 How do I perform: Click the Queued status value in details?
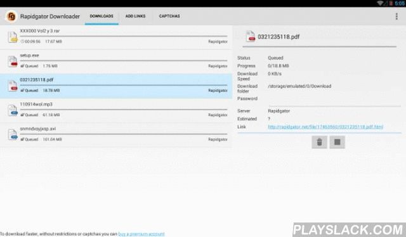pos(275,58)
